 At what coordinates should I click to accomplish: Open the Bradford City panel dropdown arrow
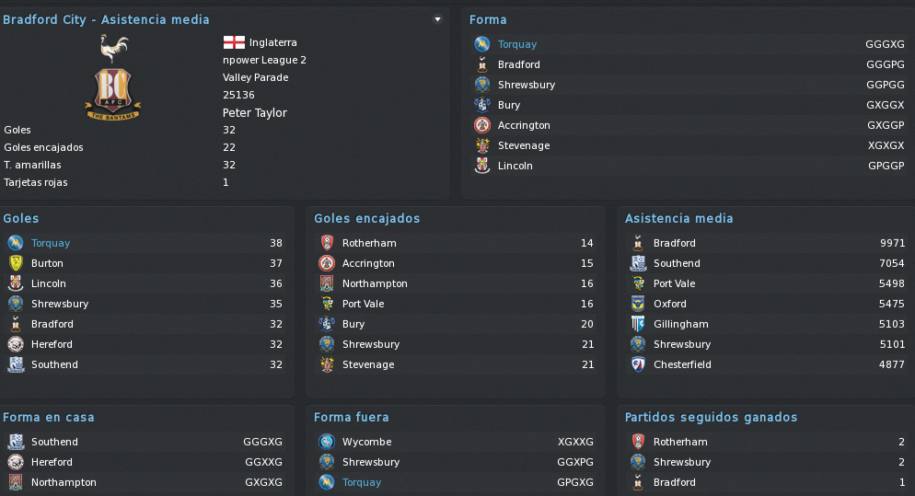[437, 19]
